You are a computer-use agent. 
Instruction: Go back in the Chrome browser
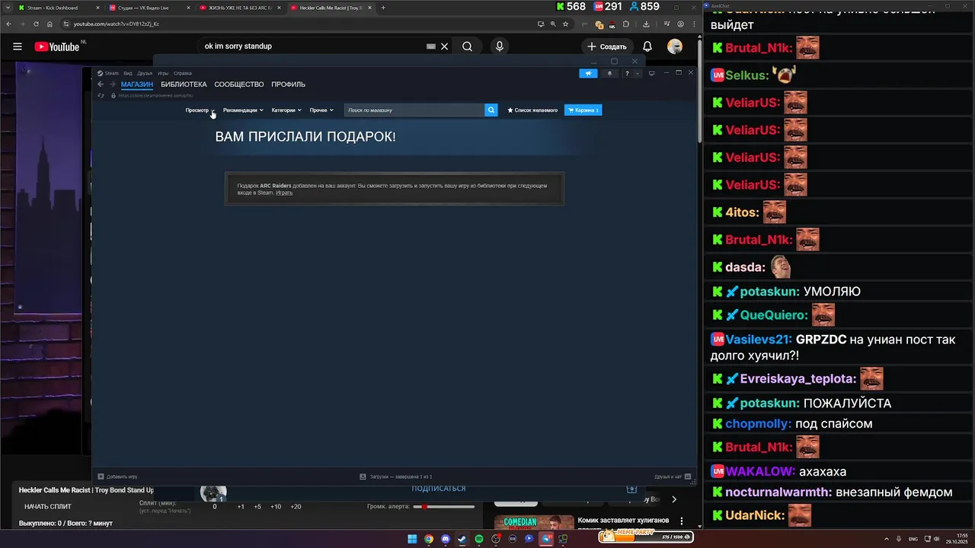tap(11, 24)
